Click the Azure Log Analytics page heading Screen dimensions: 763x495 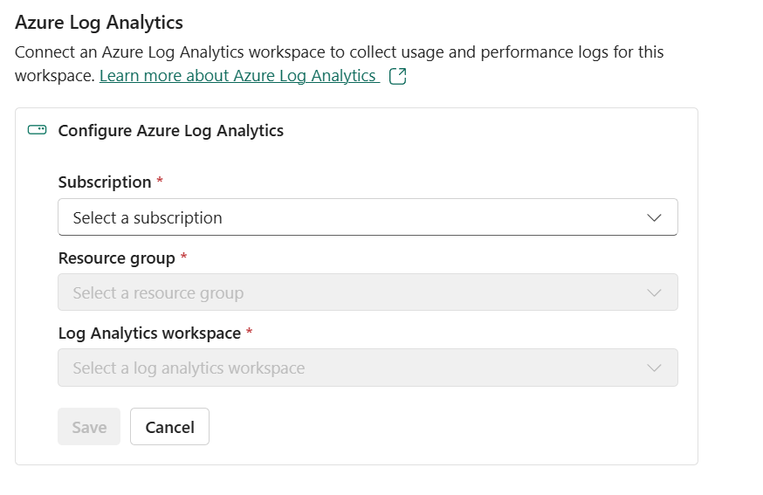(x=99, y=23)
